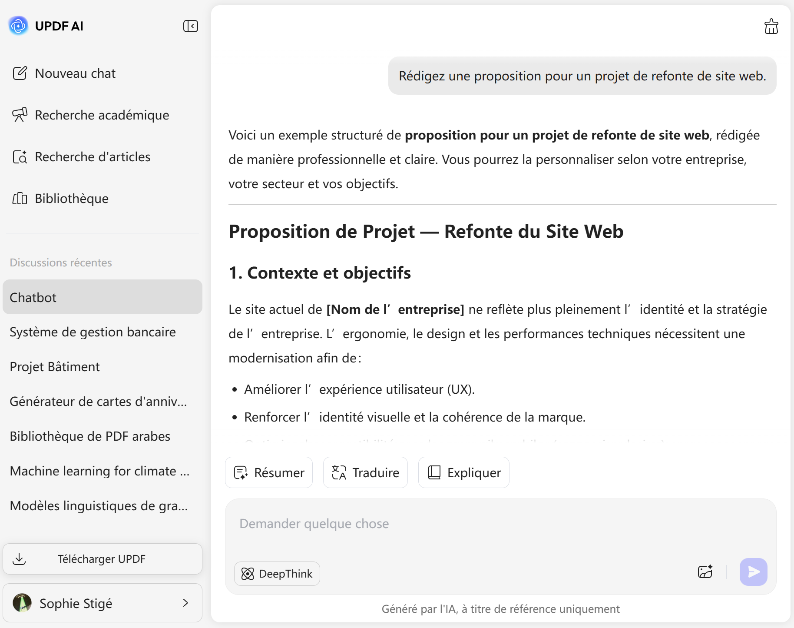794x628 pixels.
Task: Expand the Sophie Stigé account chevron
Action: click(x=185, y=603)
